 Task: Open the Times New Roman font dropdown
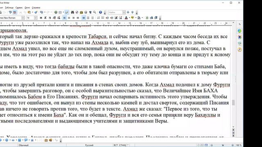coord(23,18)
